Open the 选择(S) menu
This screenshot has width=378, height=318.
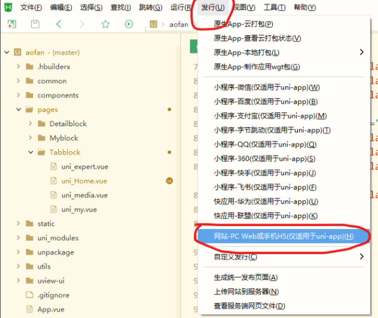pyautogui.click(x=91, y=7)
